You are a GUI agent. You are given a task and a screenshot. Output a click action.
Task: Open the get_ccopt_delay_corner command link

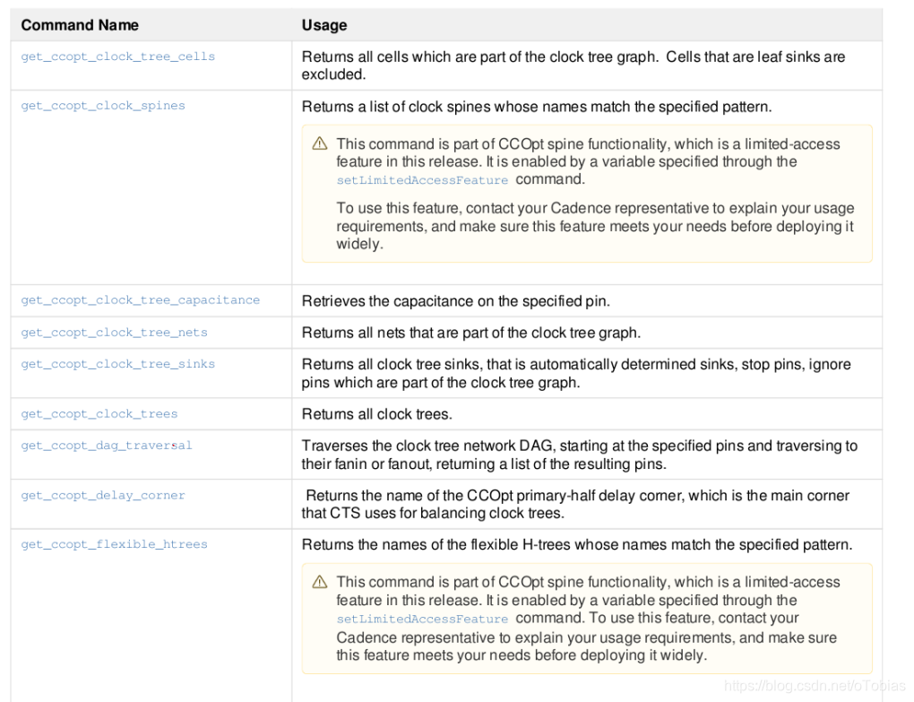point(104,495)
